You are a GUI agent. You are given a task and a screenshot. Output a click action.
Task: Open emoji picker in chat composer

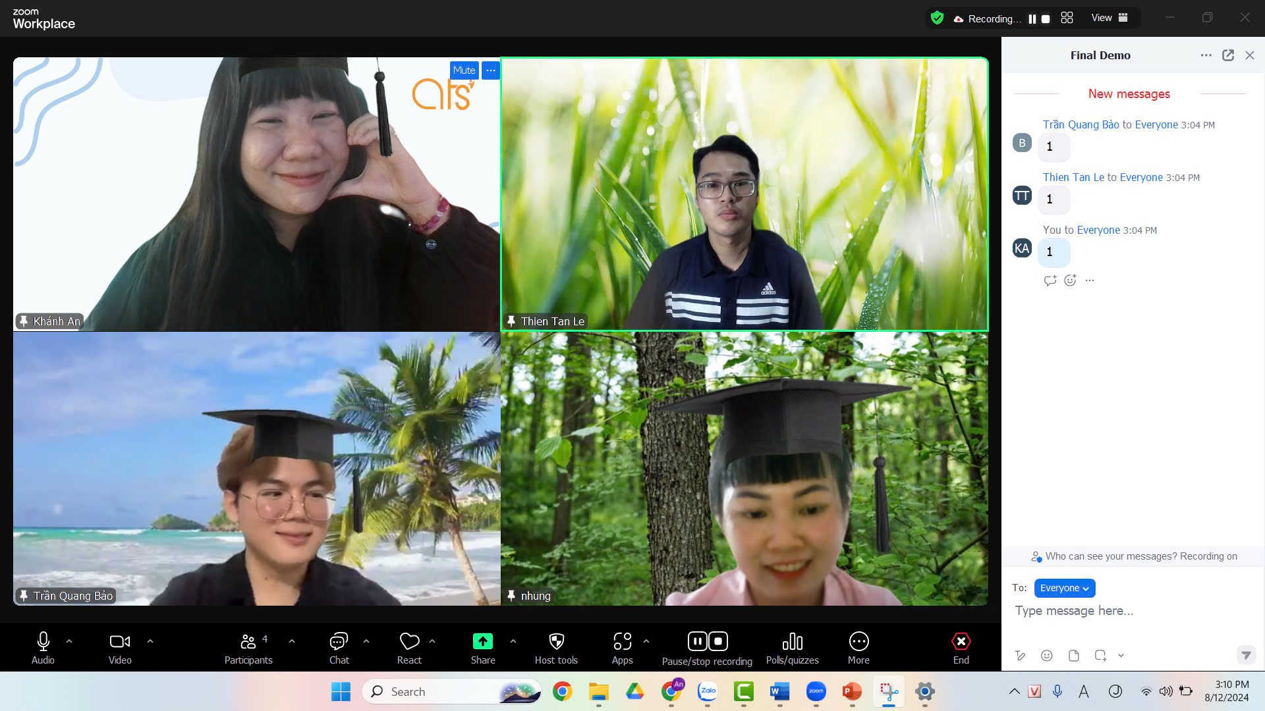1046,656
